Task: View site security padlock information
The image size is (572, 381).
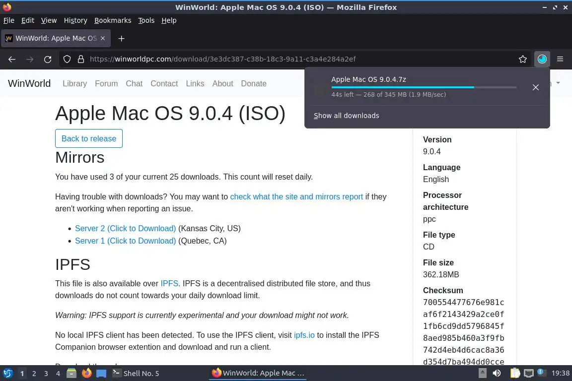Action: [81, 59]
